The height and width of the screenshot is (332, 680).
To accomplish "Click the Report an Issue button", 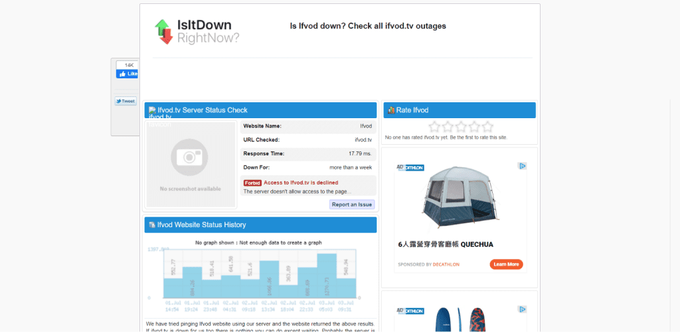I will pyautogui.click(x=352, y=205).
